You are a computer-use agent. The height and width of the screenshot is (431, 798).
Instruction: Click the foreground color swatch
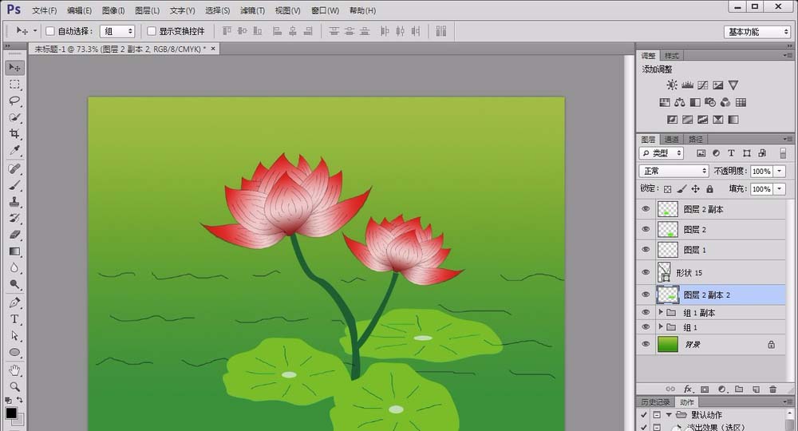11,413
